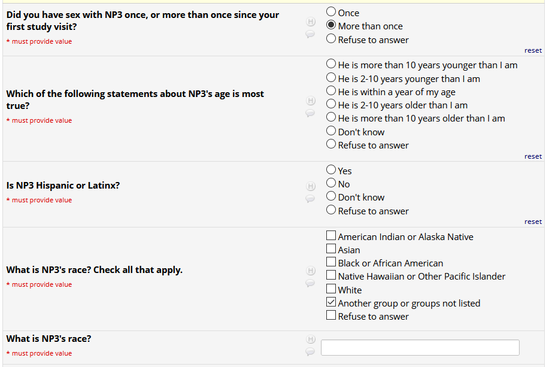Open comment balloon for NP3's age question
Image resolution: width=546 pixels, height=367 pixels.
point(310,113)
